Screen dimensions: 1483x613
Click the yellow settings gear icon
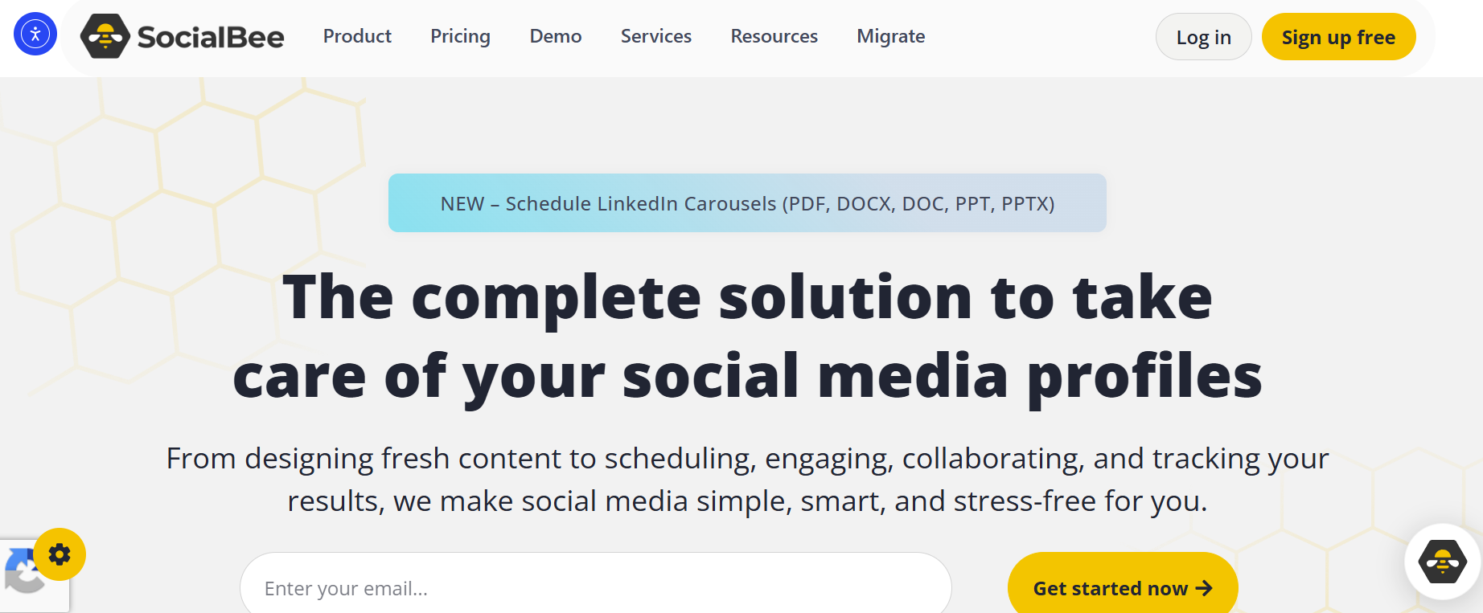(60, 554)
